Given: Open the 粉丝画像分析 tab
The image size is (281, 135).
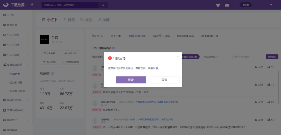Looking at the screenshot, I should coord(186,36).
